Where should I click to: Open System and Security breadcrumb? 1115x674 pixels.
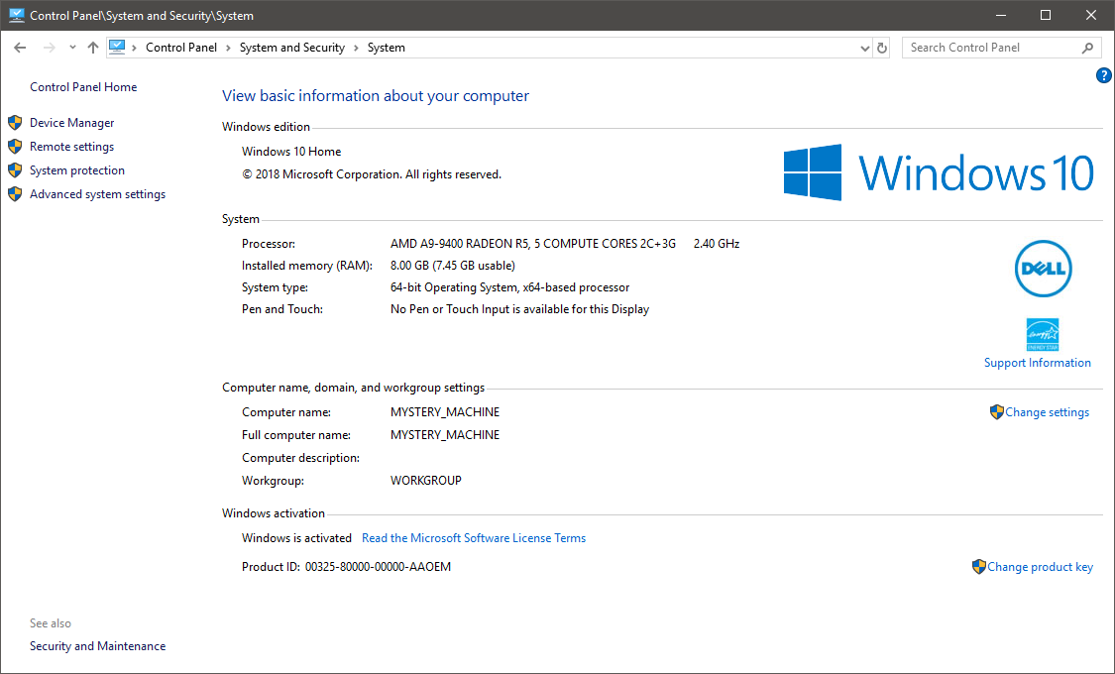click(292, 48)
